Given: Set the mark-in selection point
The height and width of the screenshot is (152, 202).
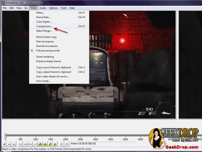Looking at the screenshot, I should (62, 144).
